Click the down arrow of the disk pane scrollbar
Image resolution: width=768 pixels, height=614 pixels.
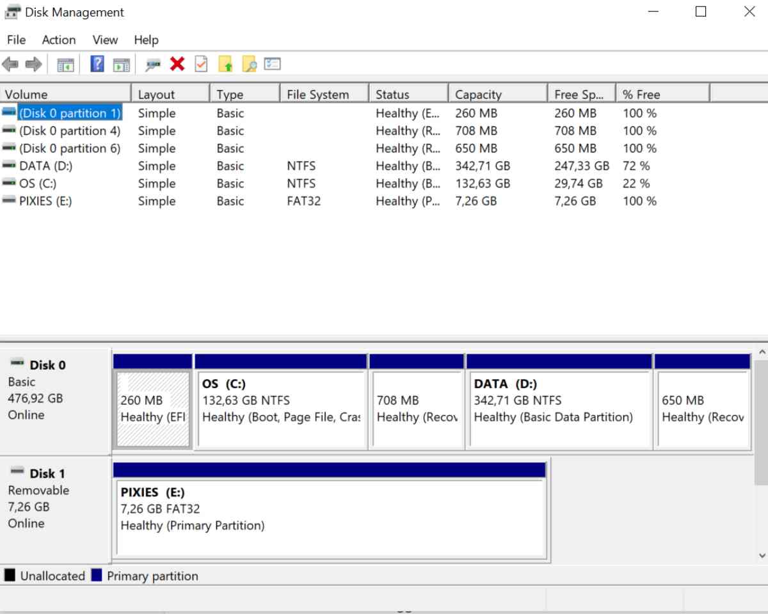761,556
